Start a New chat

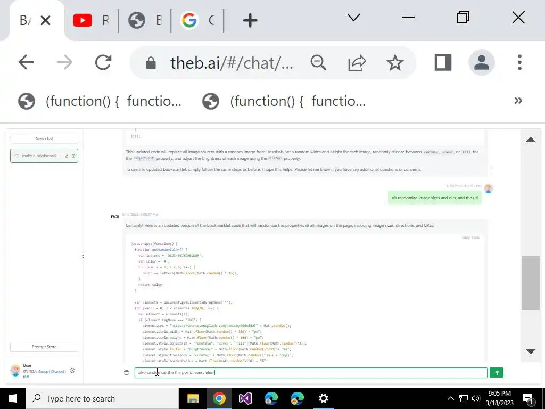coord(44,138)
